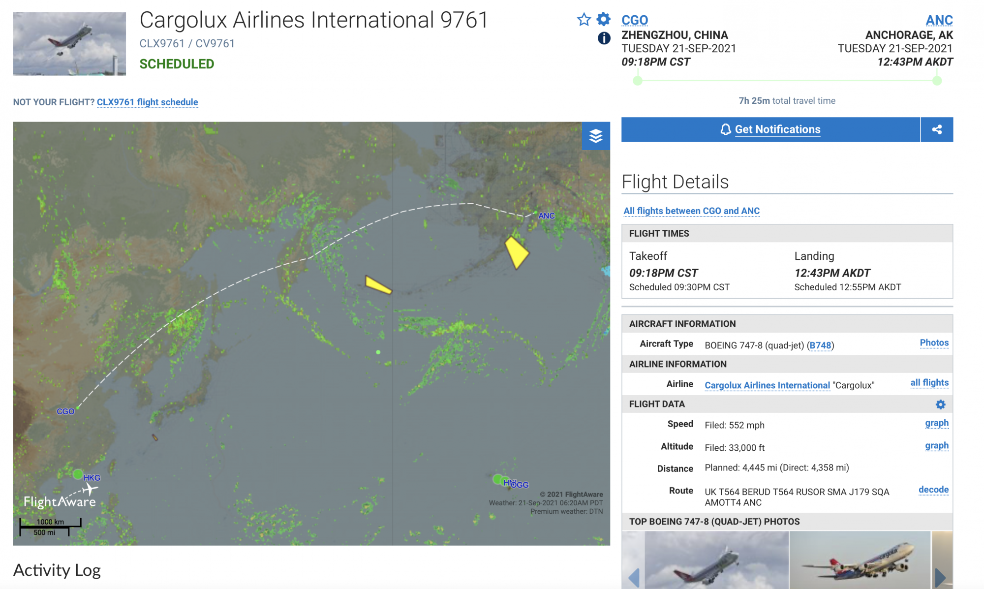The width and height of the screenshot is (984, 589).
Task: Click the info circle icon
Action: (604, 38)
